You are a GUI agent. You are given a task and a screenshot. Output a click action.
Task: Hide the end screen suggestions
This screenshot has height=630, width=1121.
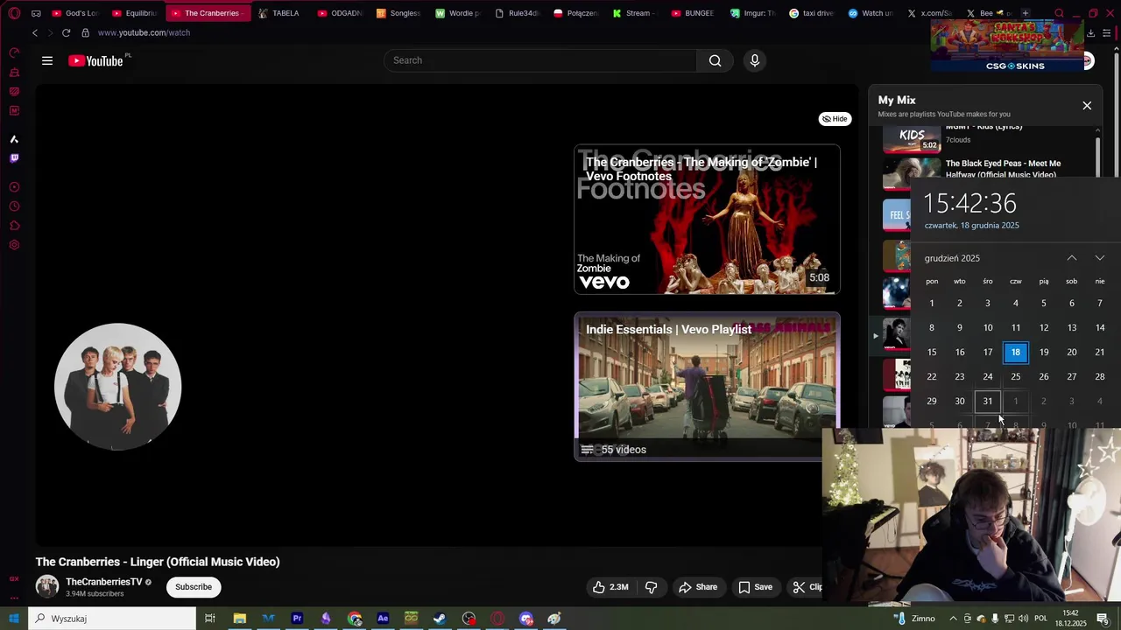pos(835,119)
